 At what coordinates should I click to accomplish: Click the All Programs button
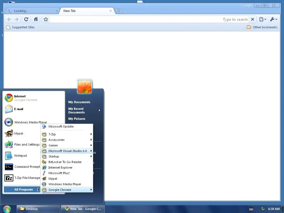click(22, 189)
